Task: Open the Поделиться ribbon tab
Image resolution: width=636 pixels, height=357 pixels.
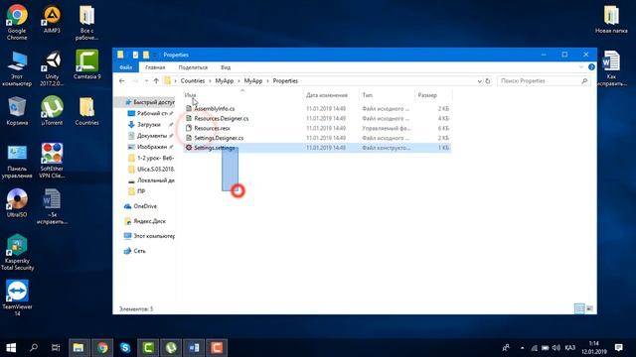Action: pos(193,67)
